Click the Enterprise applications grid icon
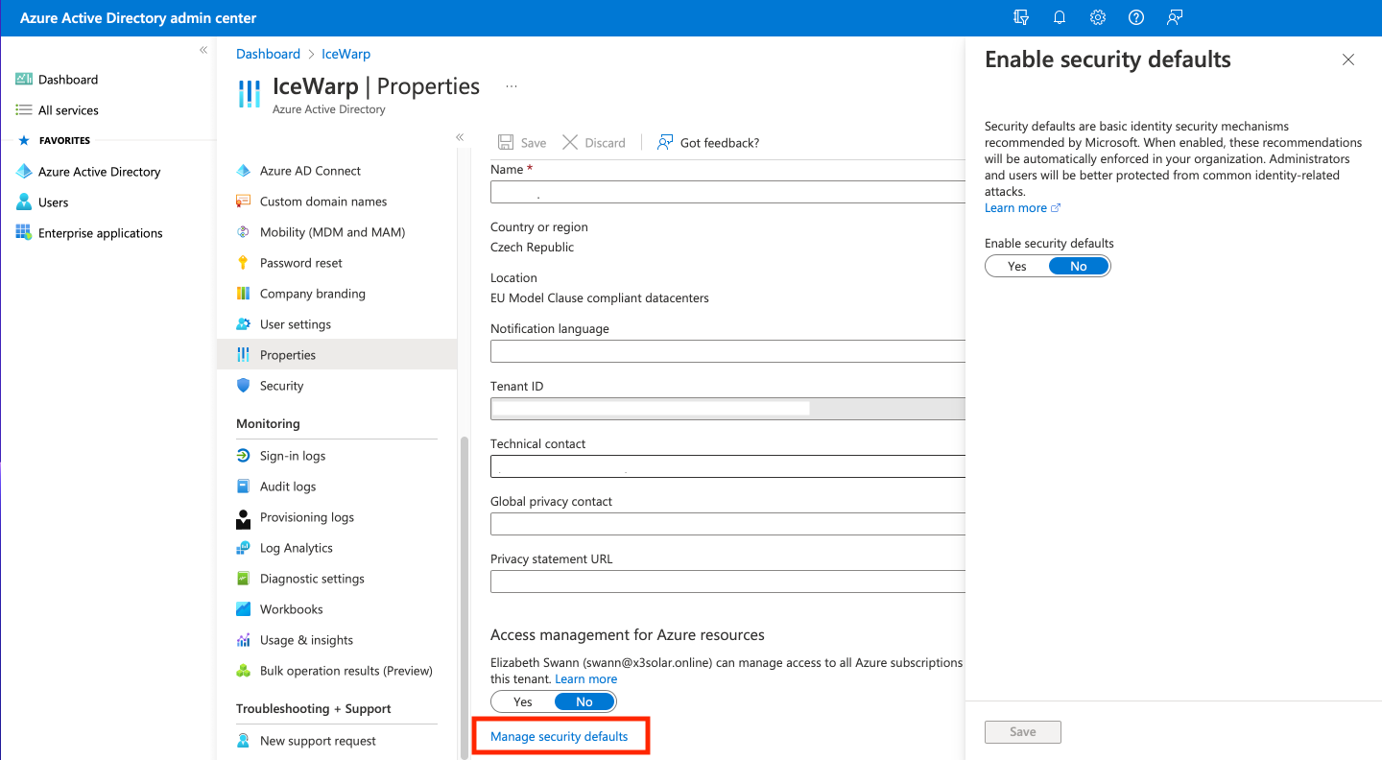The image size is (1382, 760). coord(24,233)
